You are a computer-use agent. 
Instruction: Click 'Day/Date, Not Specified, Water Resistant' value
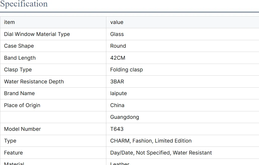[161, 153]
